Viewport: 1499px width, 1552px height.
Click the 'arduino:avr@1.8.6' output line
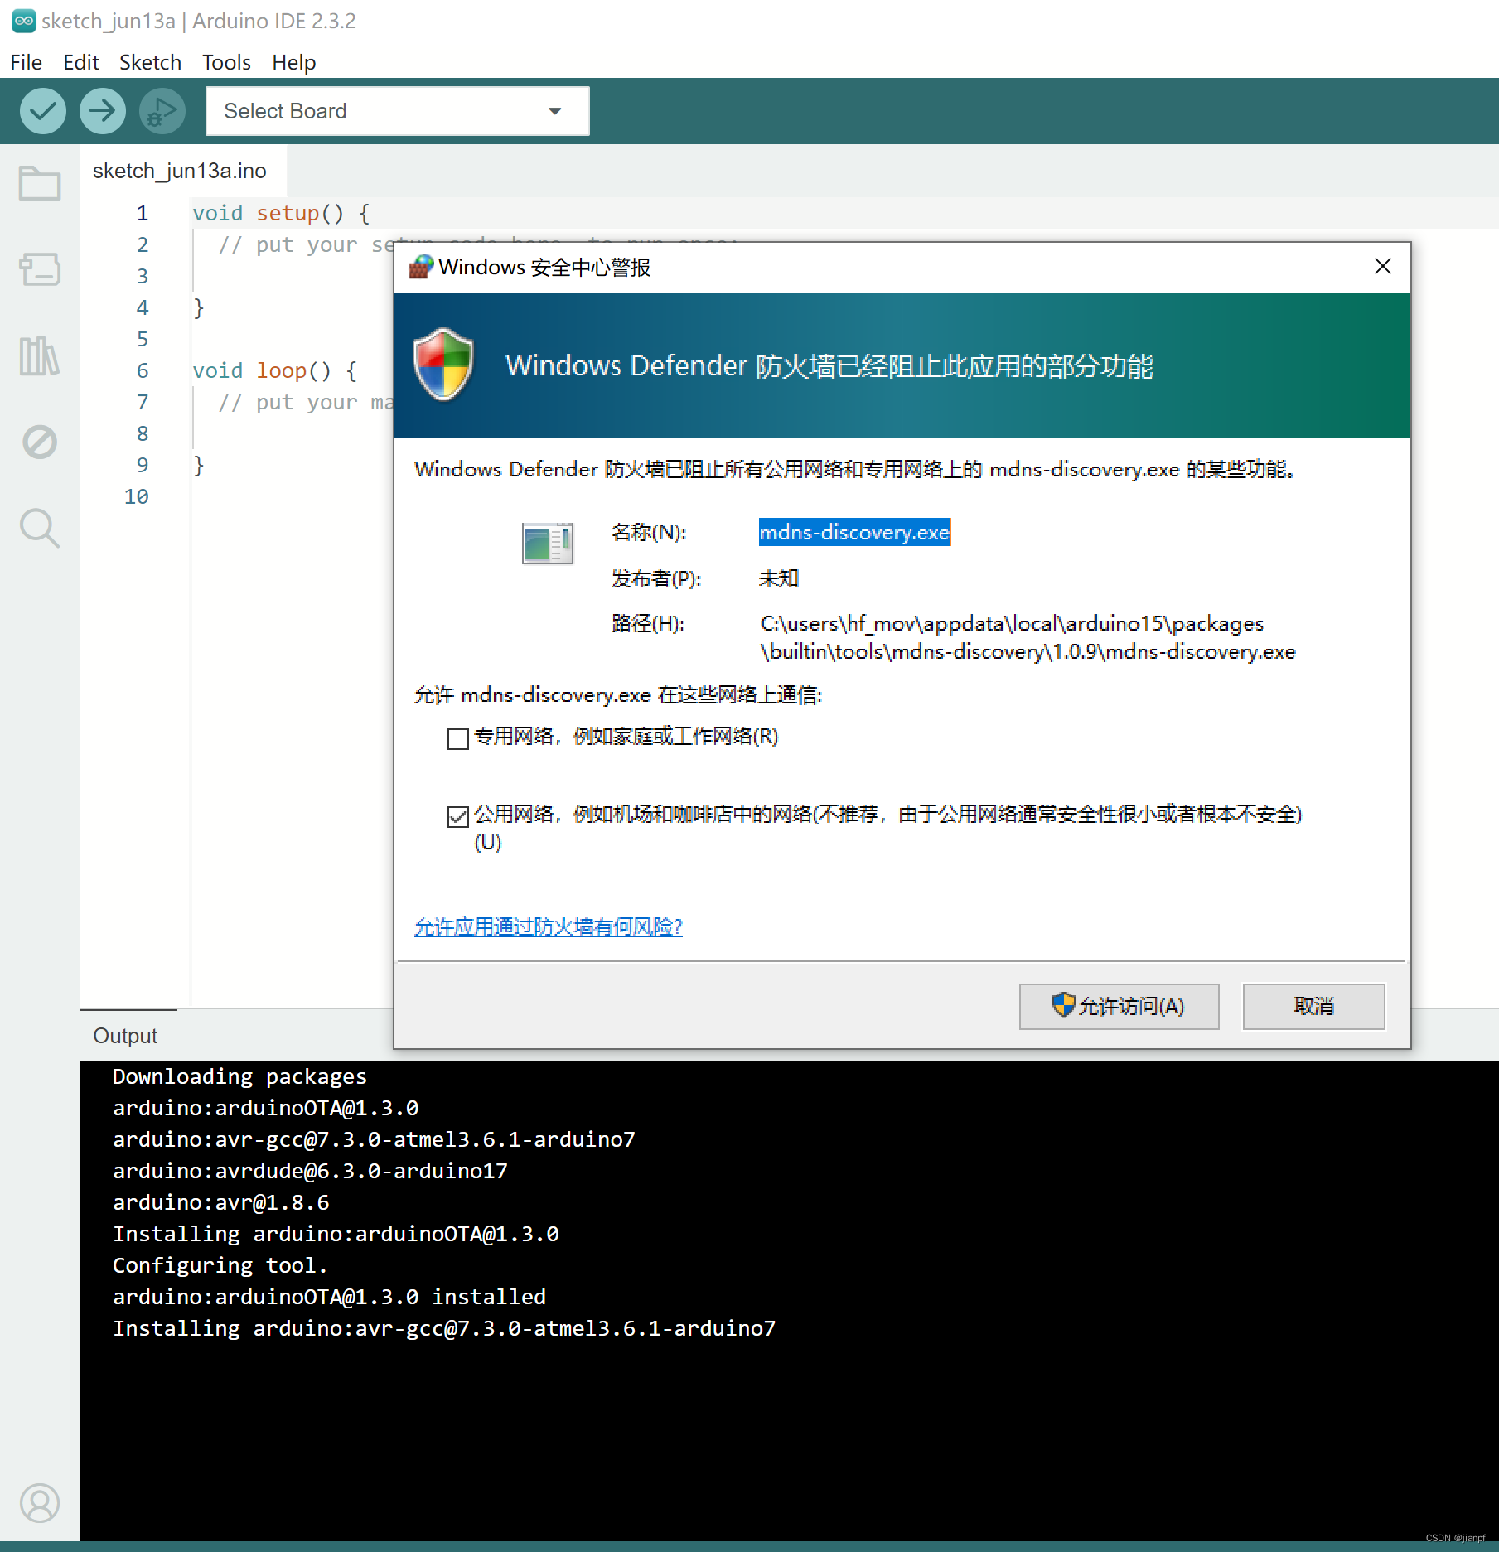click(221, 1202)
